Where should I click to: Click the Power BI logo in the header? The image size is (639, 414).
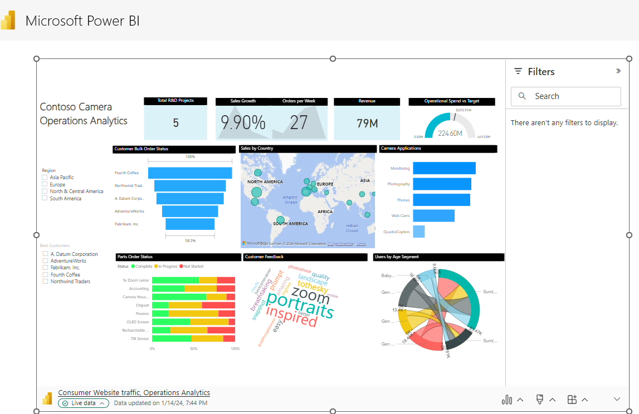[8, 21]
